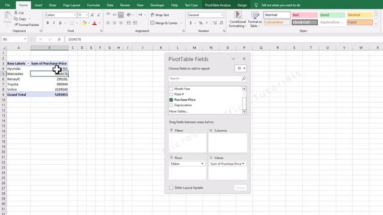
Task: Toggle Bold formatting
Action: point(48,23)
